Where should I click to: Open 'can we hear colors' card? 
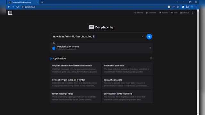coord(127,83)
